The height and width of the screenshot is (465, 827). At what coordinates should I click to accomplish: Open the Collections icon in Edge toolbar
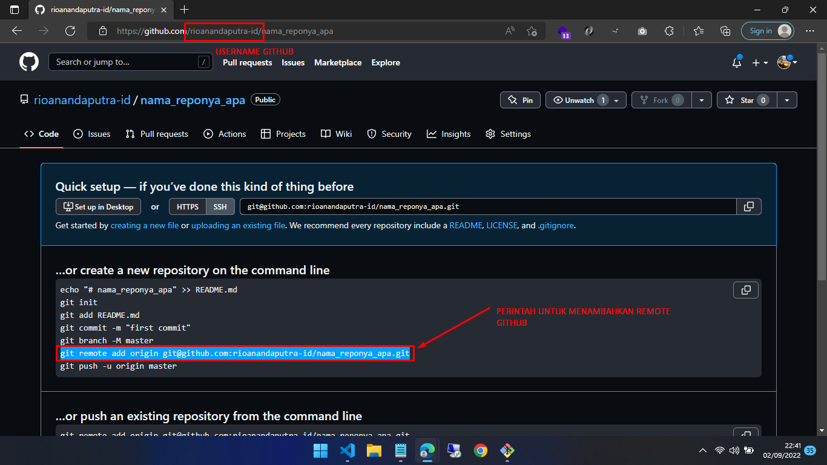(725, 31)
